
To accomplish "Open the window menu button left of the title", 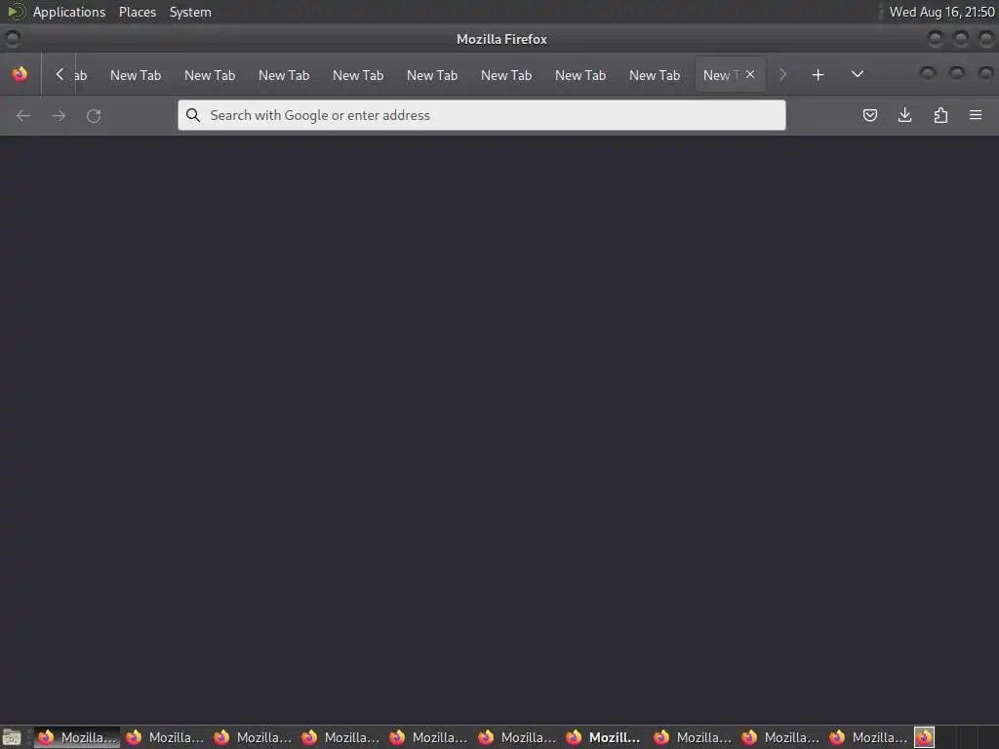I will 12,39.
